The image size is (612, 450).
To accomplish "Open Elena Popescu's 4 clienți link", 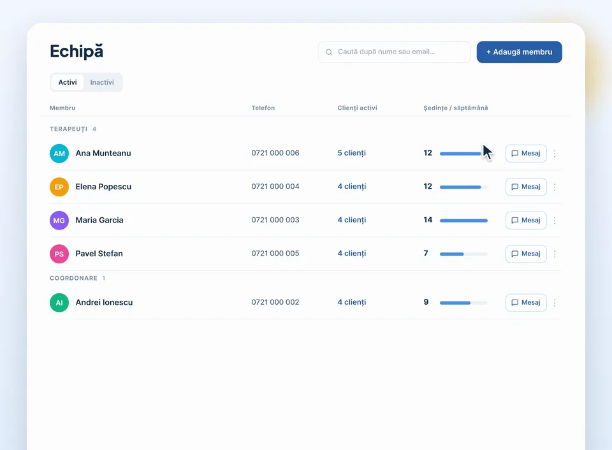I will (352, 187).
